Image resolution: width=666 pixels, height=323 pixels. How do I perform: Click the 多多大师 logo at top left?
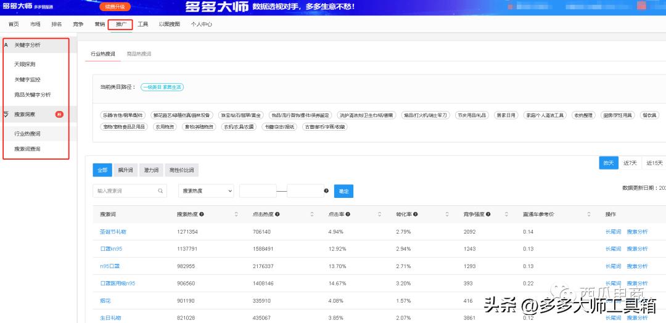tap(18, 6)
